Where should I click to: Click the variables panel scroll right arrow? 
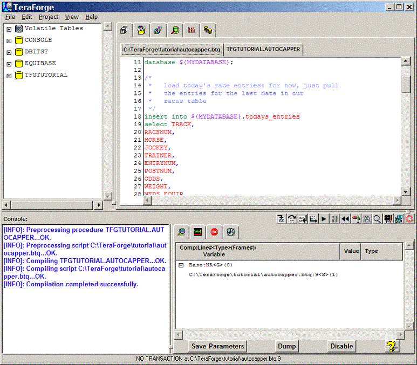point(400,335)
